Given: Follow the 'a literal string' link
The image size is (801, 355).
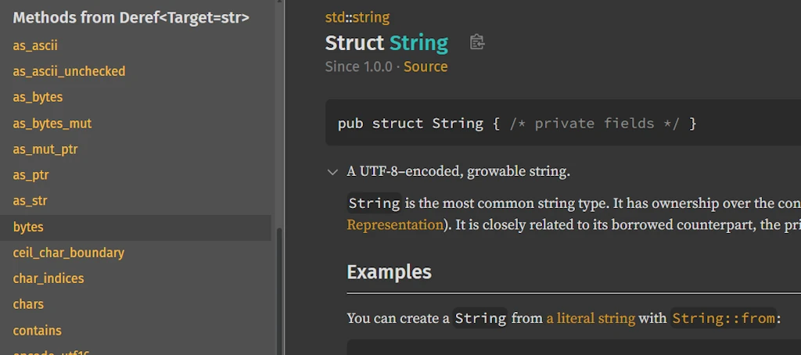Looking at the screenshot, I should (591, 318).
